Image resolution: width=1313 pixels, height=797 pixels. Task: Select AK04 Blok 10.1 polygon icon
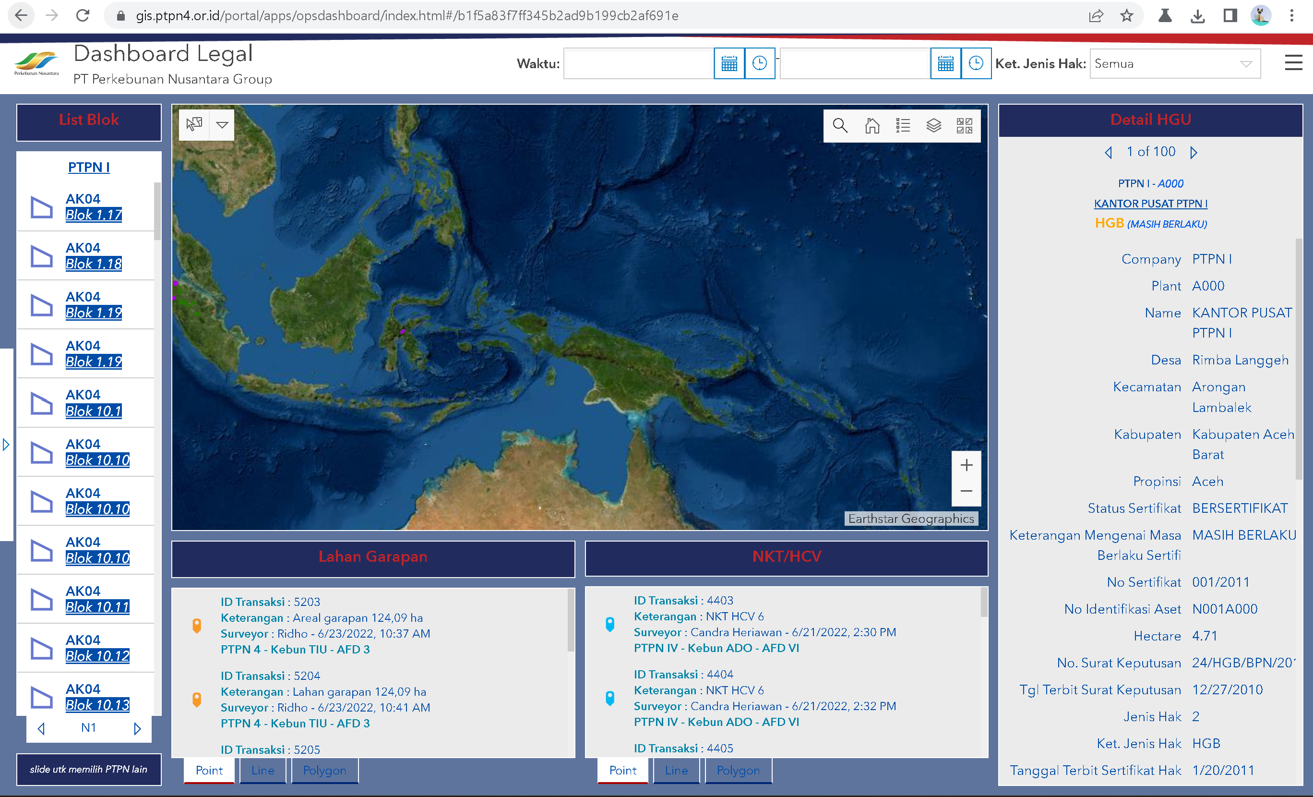click(x=42, y=404)
